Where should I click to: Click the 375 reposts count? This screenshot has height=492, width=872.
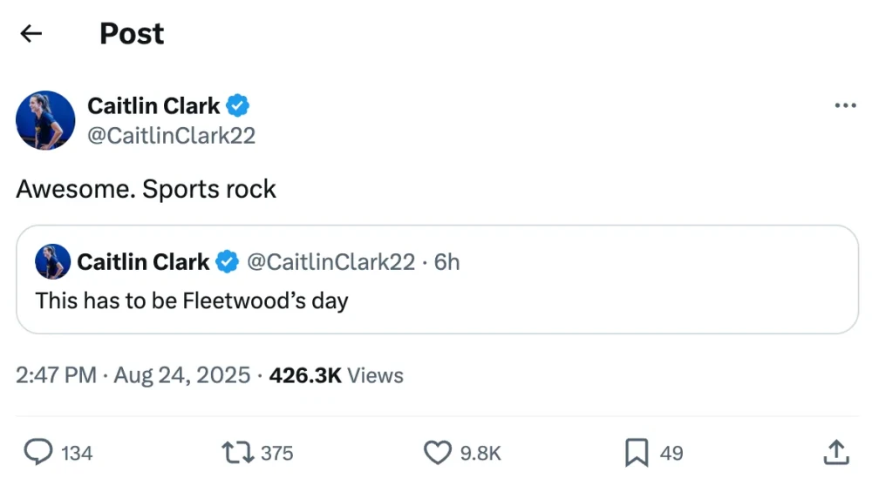pyautogui.click(x=276, y=454)
